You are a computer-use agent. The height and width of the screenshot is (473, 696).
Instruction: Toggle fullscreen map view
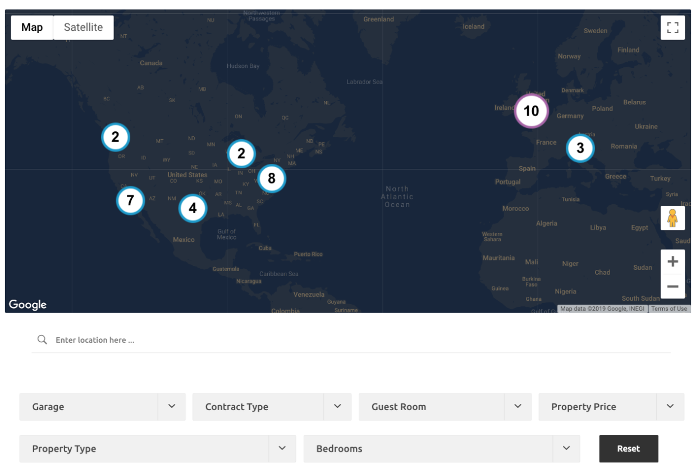(672, 27)
